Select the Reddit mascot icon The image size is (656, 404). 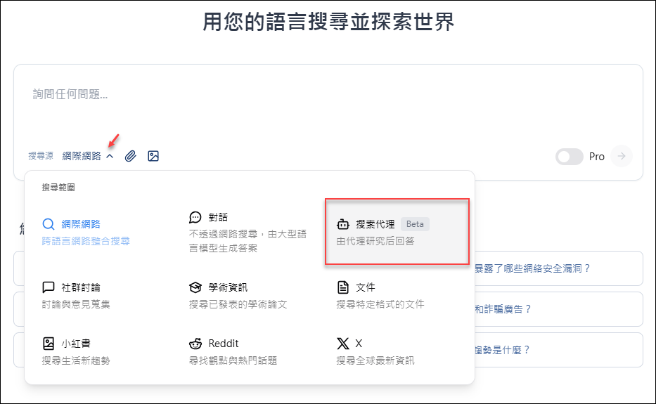[195, 344]
